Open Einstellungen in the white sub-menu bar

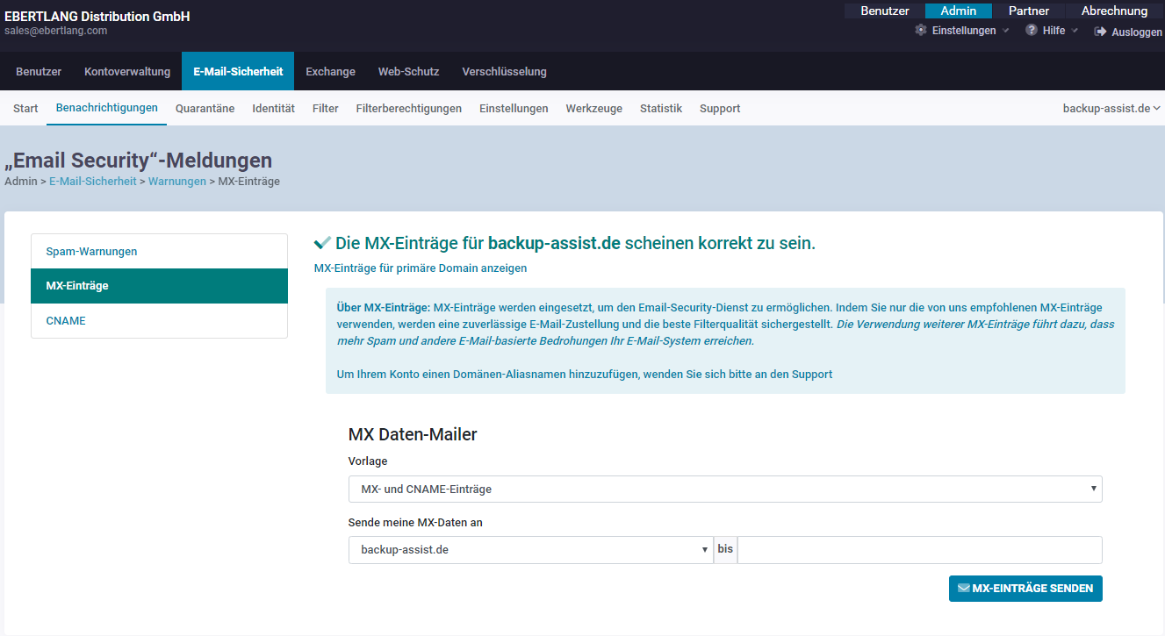point(514,109)
